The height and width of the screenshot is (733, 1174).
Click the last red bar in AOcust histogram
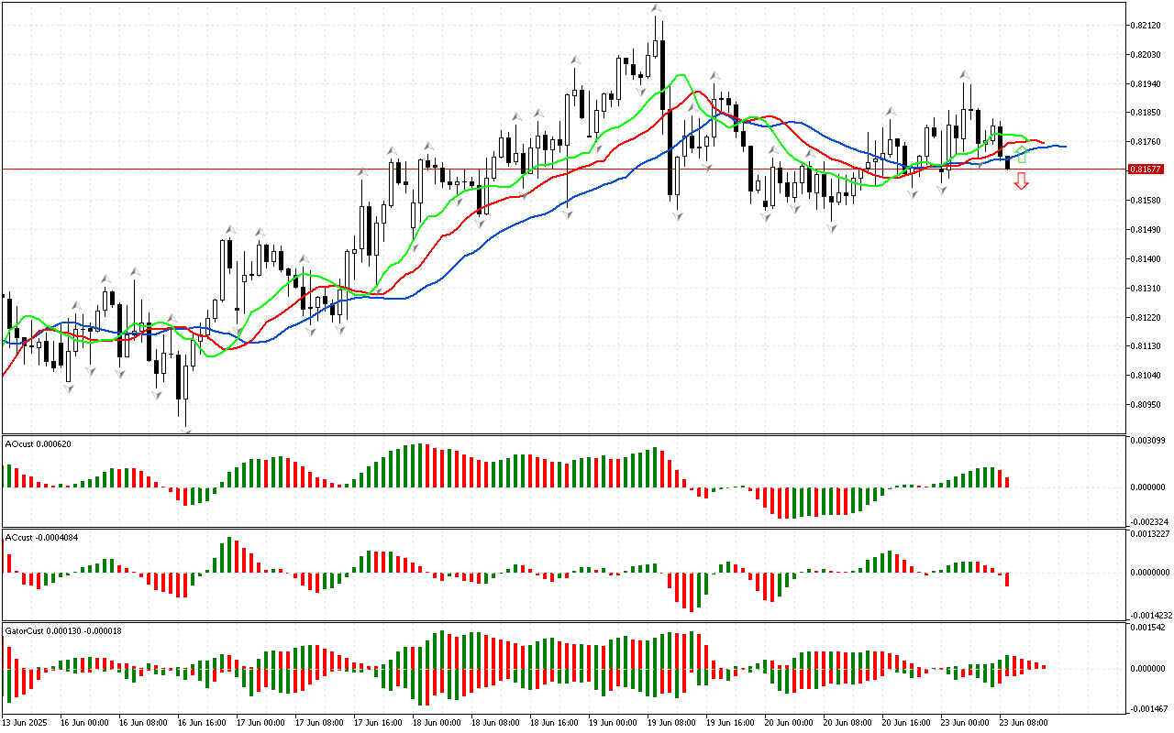click(x=1007, y=481)
